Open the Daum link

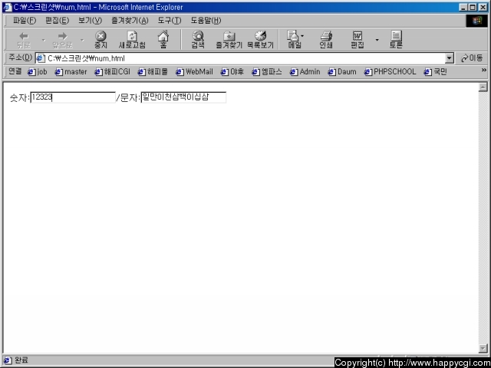tap(342, 72)
